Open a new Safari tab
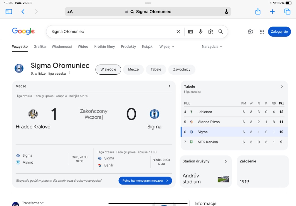 [272, 11]
